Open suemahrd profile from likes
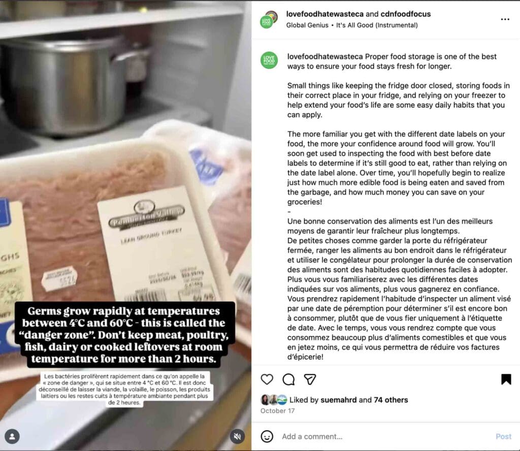520x451 pixels. coord(339,400)
